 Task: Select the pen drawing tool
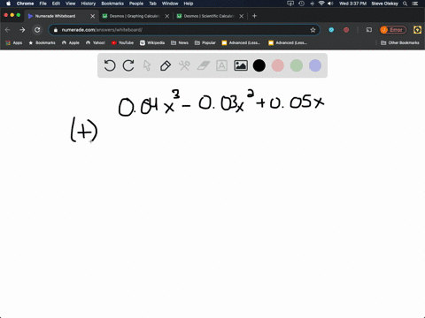point(166,65)
